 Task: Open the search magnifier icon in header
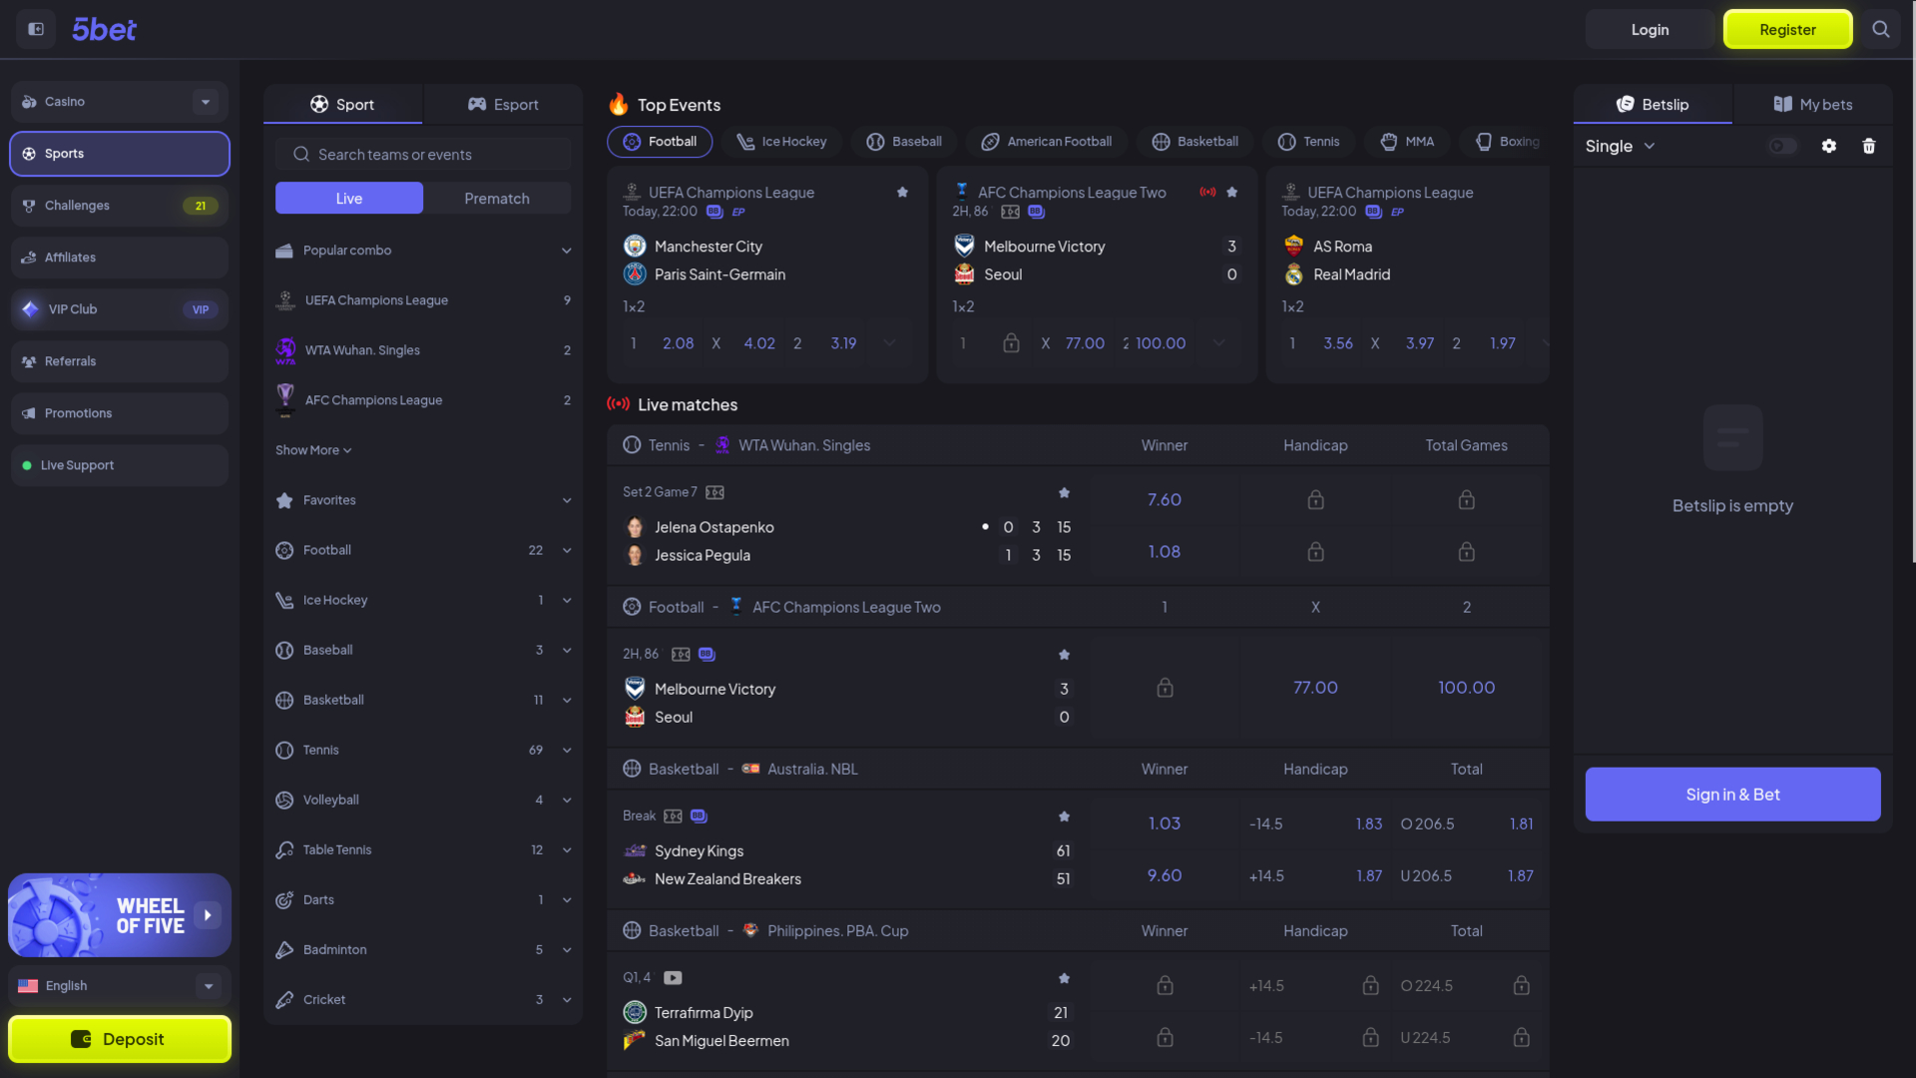click(x=1881, y=29)
